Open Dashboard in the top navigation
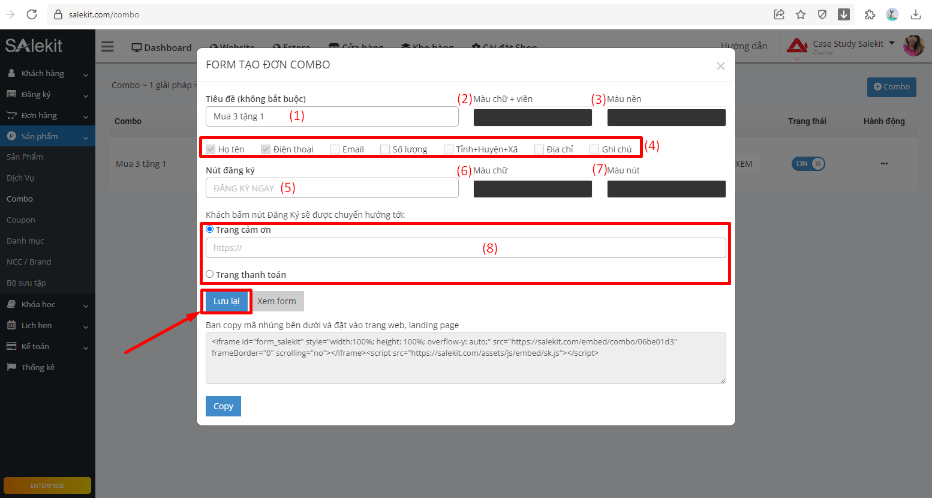Image resolution: width=932 pixels, height=498 pixels. [162, 47]
